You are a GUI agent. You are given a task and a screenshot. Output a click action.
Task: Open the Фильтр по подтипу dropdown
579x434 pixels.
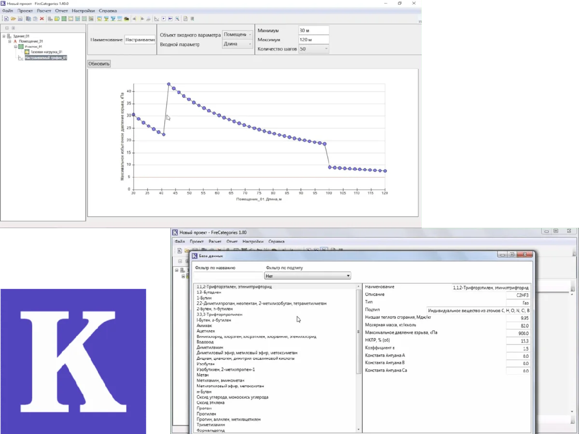(x=308, y=276)
